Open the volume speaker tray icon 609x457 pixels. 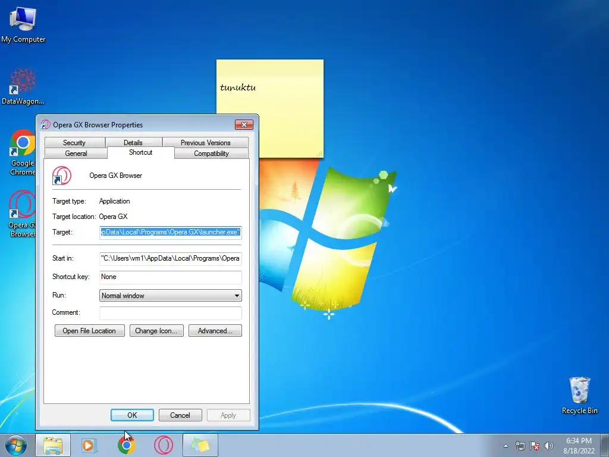click(x=549, y=446)
